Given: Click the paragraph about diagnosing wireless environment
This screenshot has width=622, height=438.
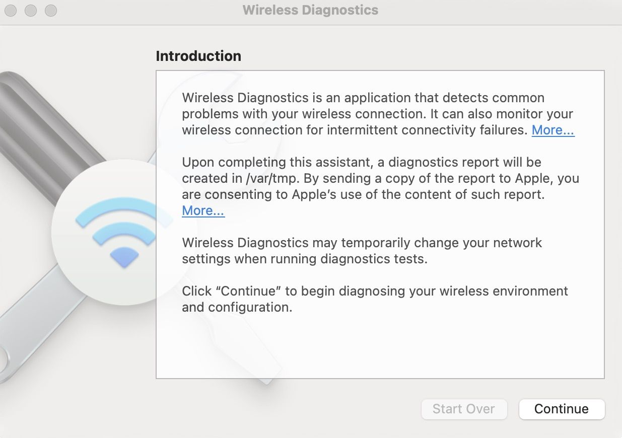Looking at the screenshot, I should click(375, 299).
